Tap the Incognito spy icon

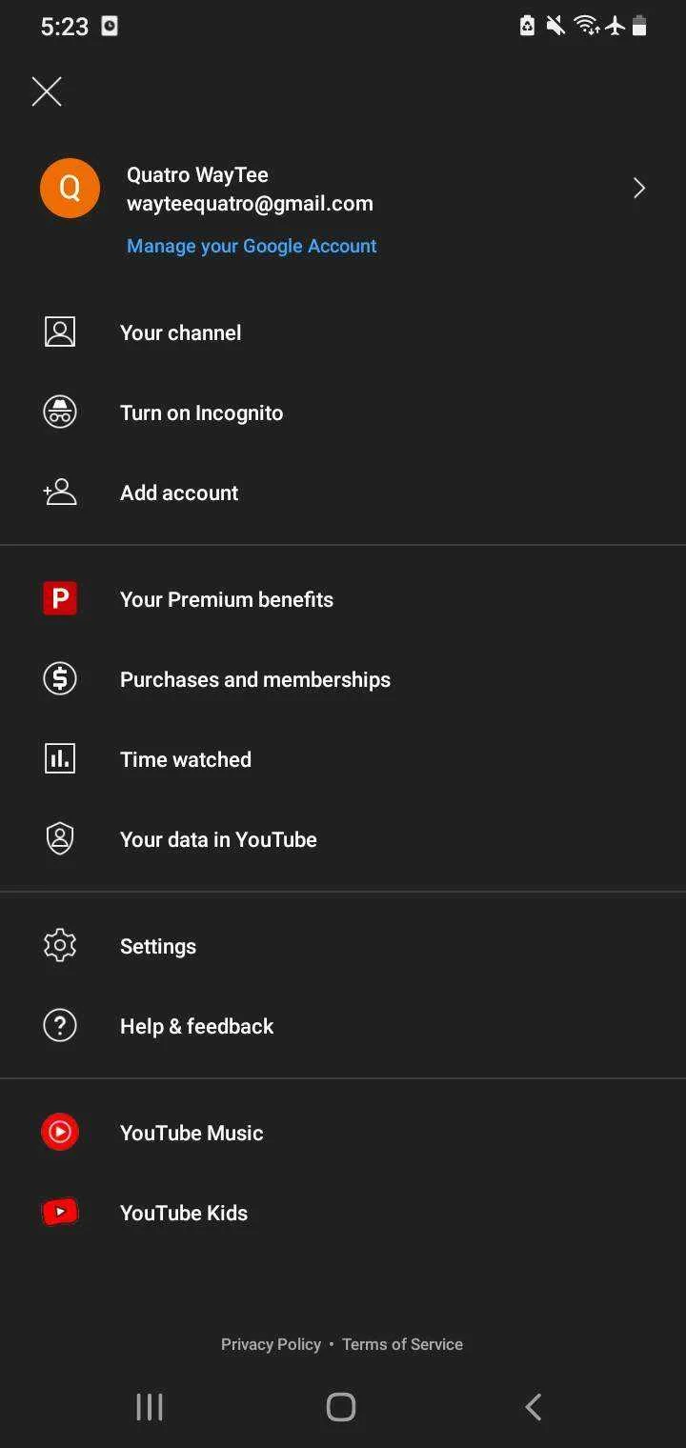tap(60, 412)
